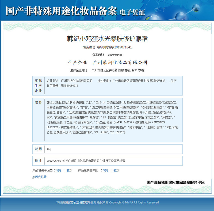Viewport: 214px width, 211px height.
Task: Click the filing date 2019-04-28
Action: tap(115, 55)
